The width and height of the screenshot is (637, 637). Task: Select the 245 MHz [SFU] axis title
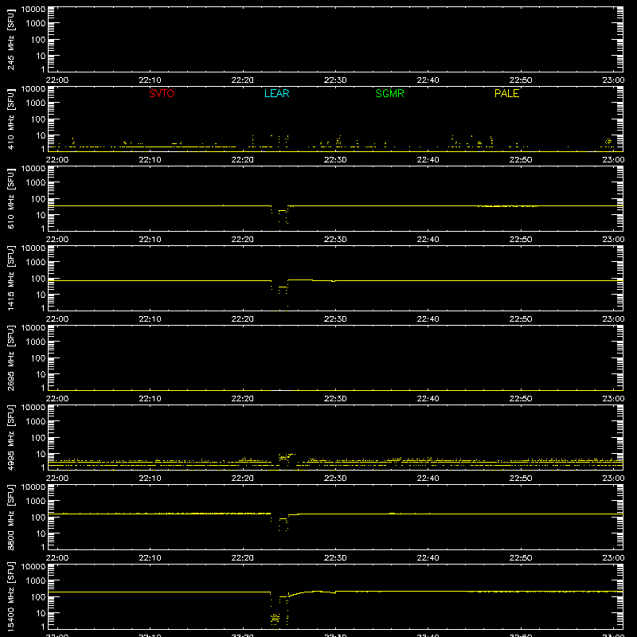click(10, 40)
